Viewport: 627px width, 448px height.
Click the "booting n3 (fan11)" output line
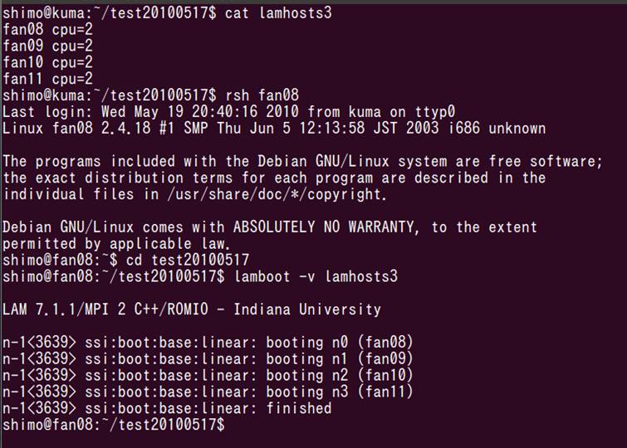pos(339,392)
